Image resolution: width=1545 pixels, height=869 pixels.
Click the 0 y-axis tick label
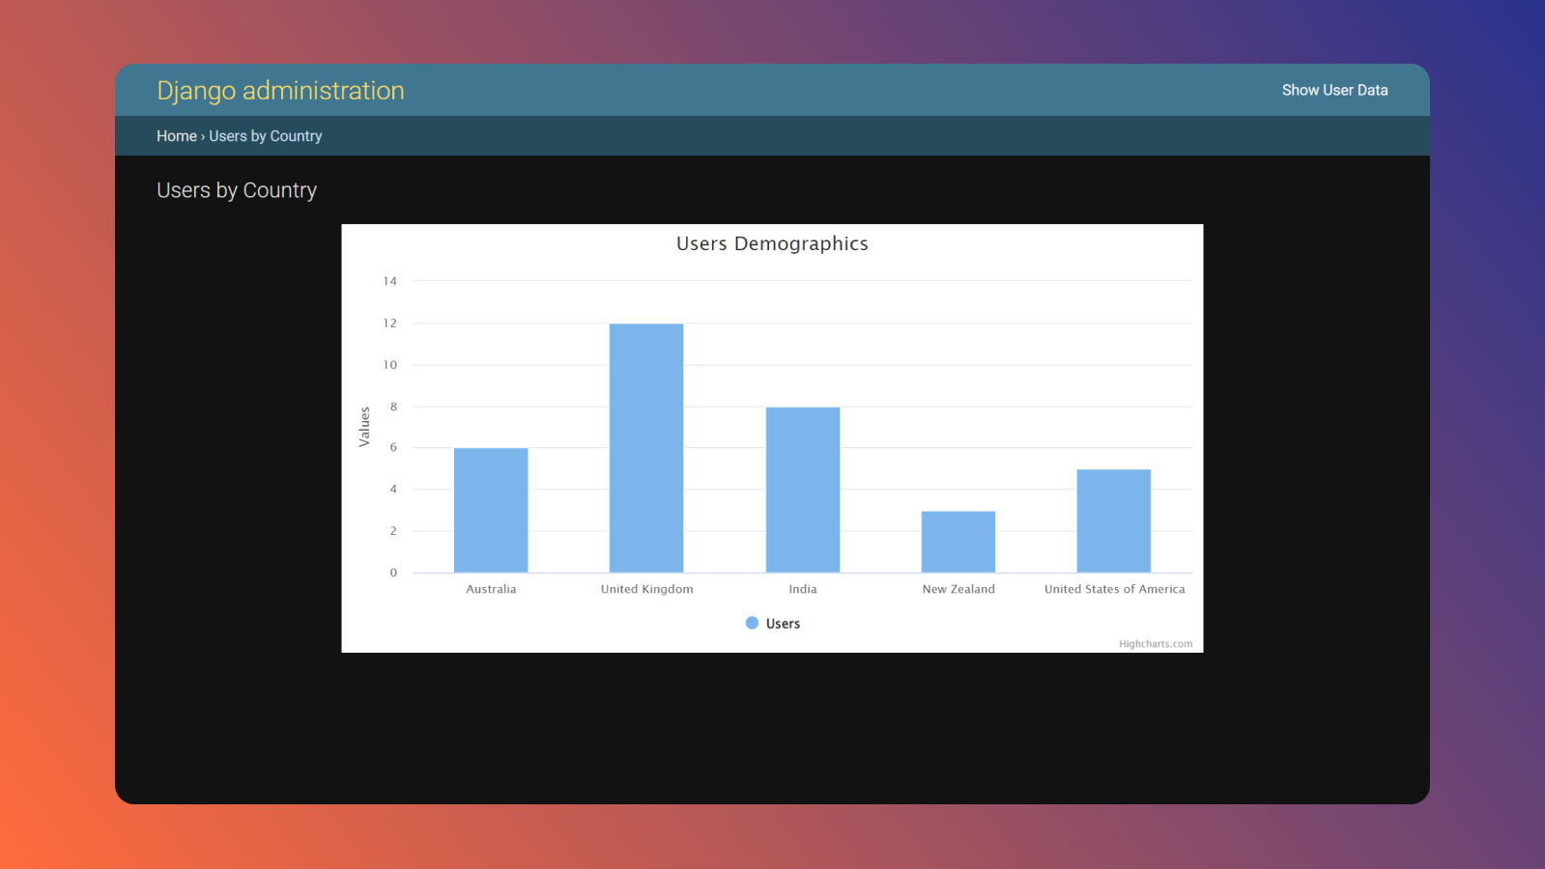tap(393, 573)
